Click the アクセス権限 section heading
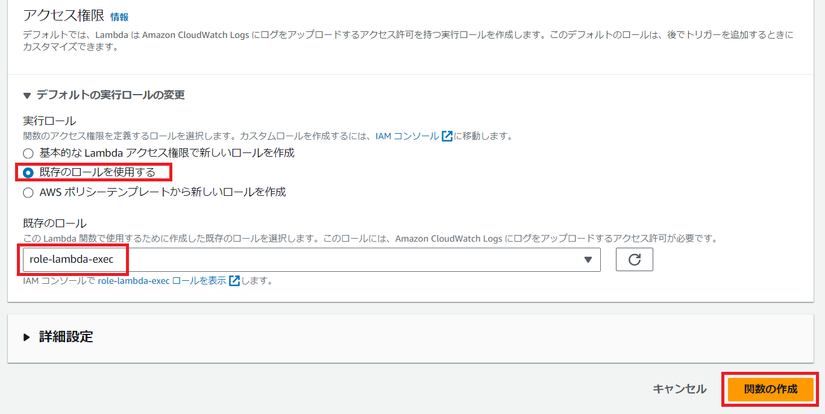 click(x=63, y=16)
